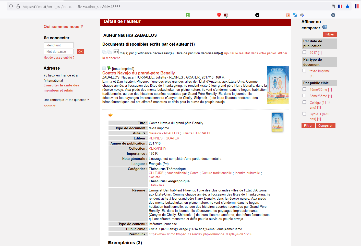Image resolution: width=361 pixels, height=246 pixels.
Task: Click the tracking protection shield icon
Action: pyautogui.click(x=11, y=6)
